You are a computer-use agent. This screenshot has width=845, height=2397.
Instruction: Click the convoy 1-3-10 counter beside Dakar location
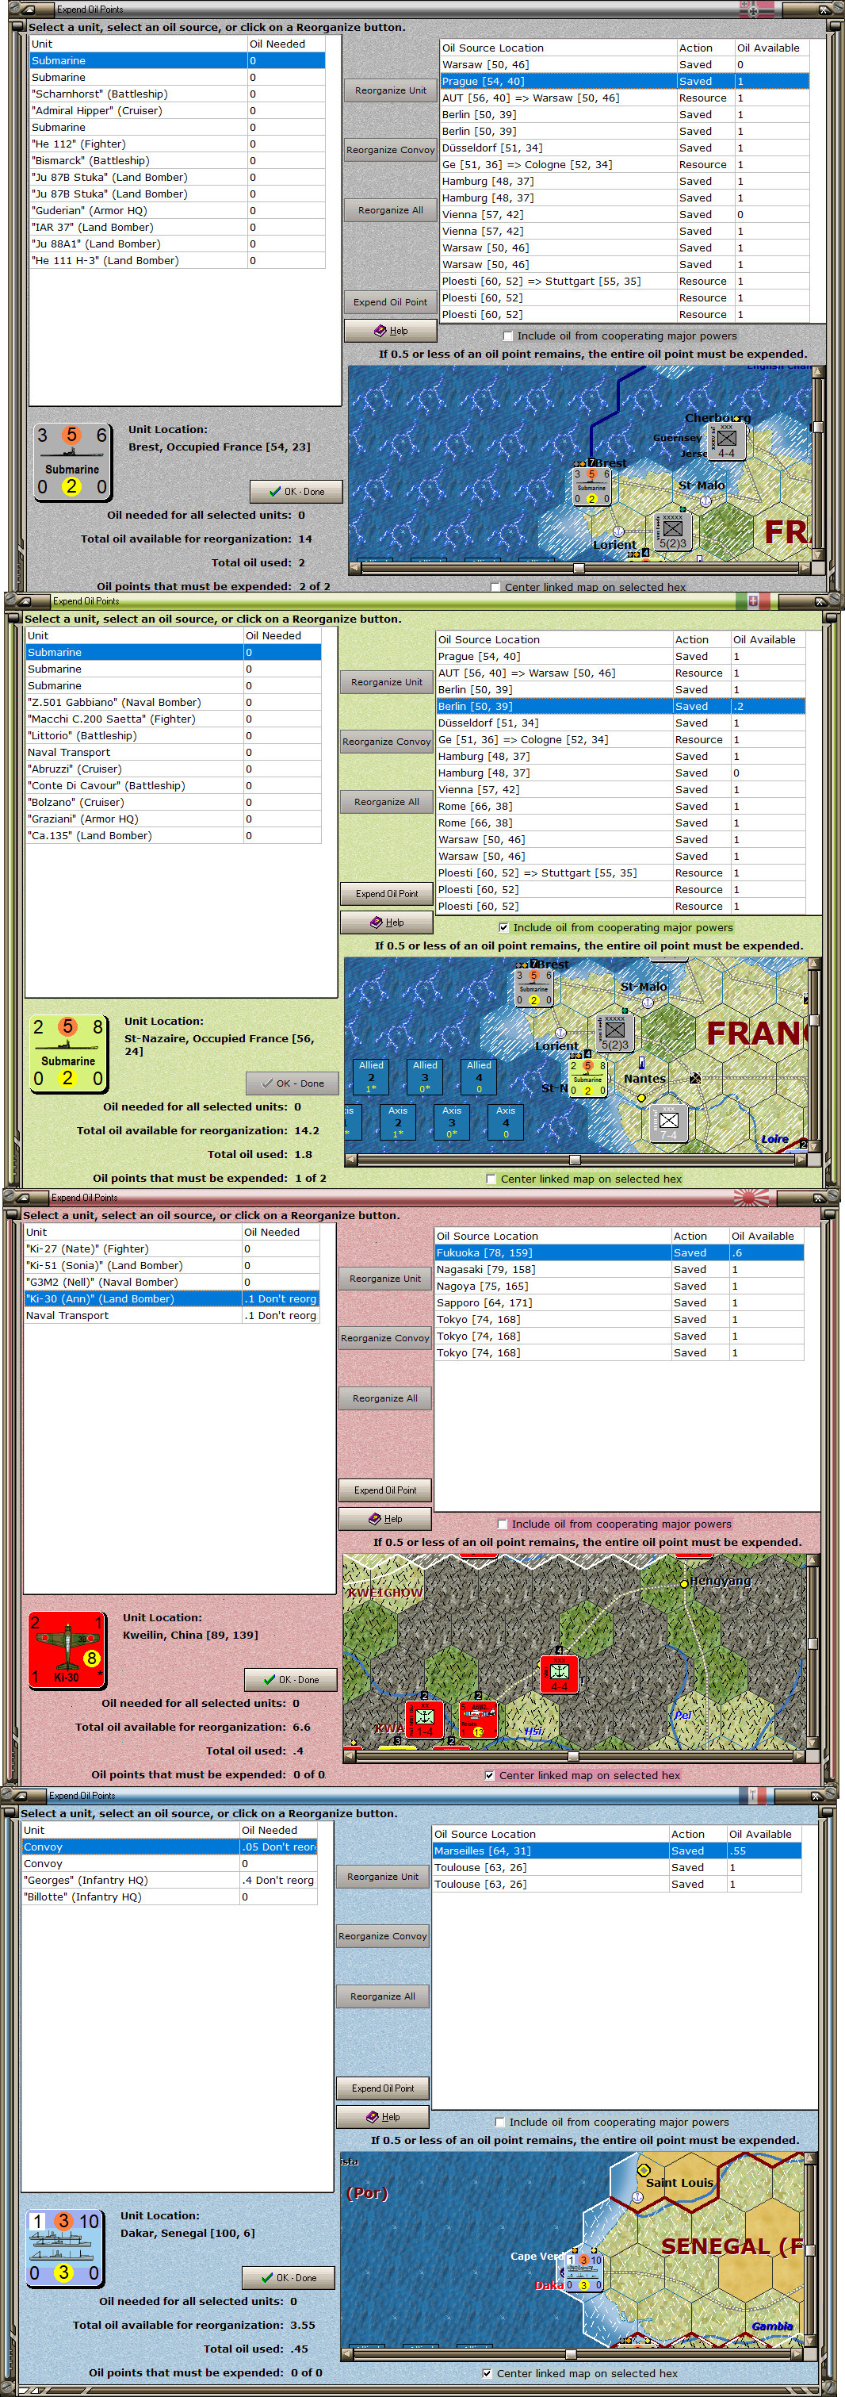[64, 2248]
